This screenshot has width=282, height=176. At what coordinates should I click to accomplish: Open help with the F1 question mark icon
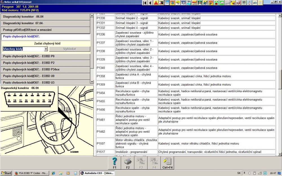click(x=114, y=163)
